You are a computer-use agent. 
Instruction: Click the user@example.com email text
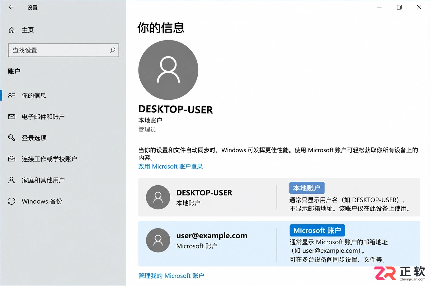point(212,236)
